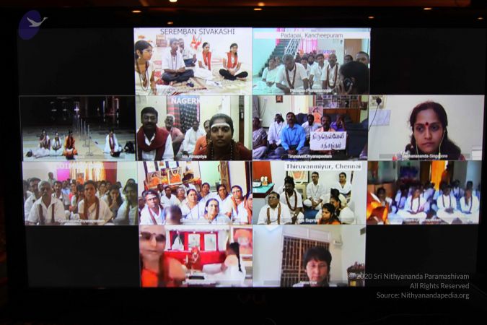
Task: Select the video tile with Tamil signboard
Action: (x=310, y=128)
